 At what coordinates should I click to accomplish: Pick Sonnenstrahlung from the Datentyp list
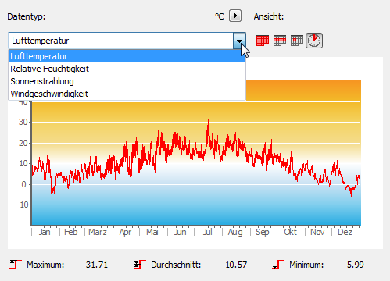127,81
